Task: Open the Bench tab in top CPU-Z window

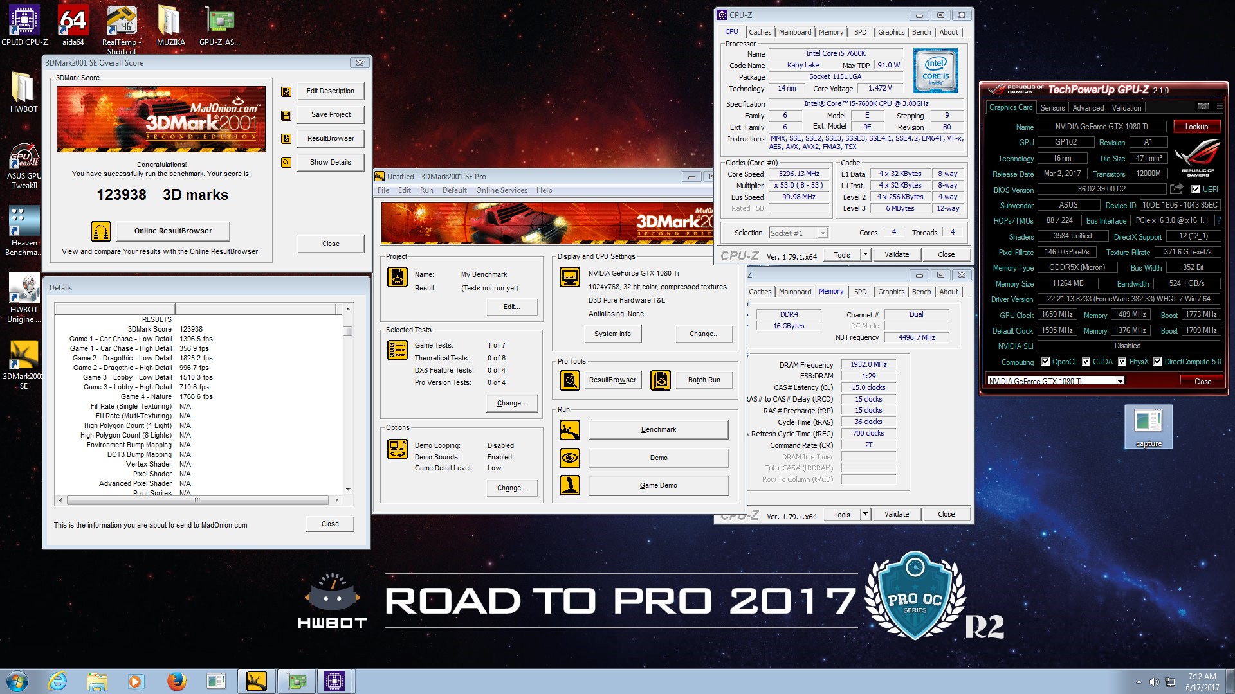Action: pos(921,32)
